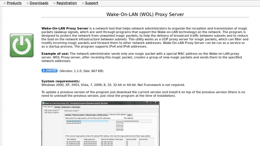Open Filters by data sub-tab

(x=90, y=115)
